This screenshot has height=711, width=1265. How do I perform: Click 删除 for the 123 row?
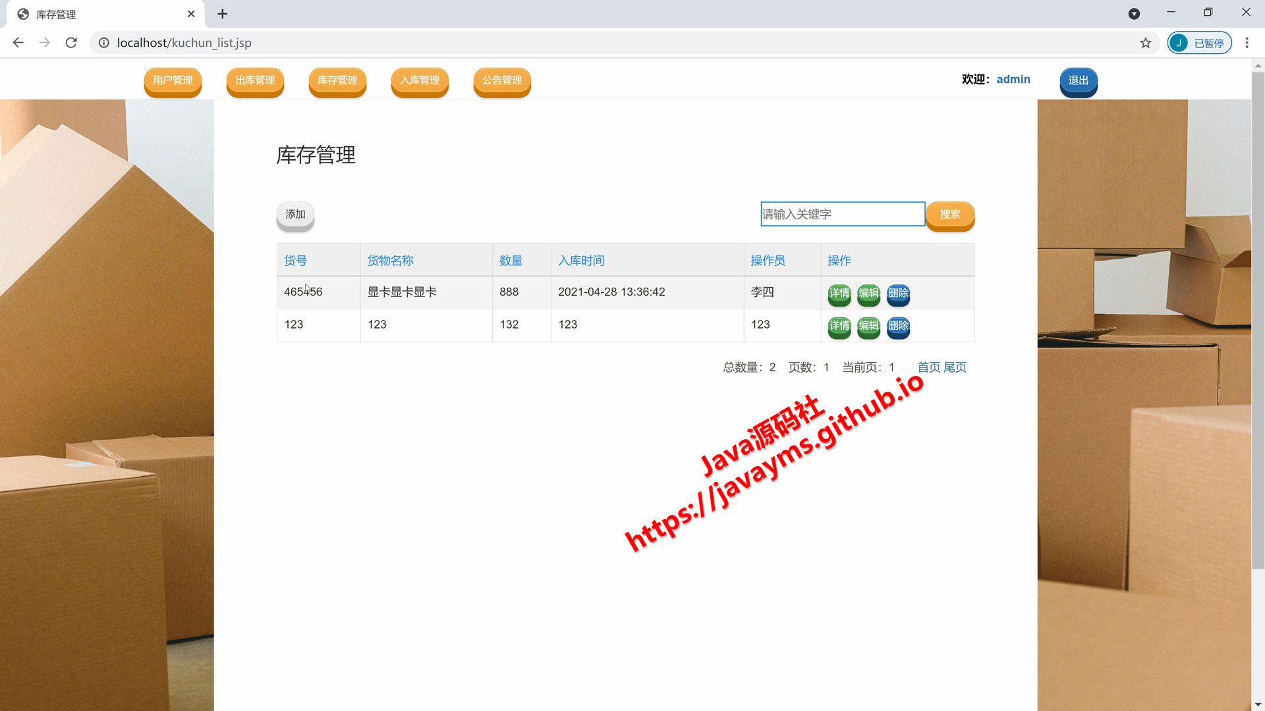point(899,327)
